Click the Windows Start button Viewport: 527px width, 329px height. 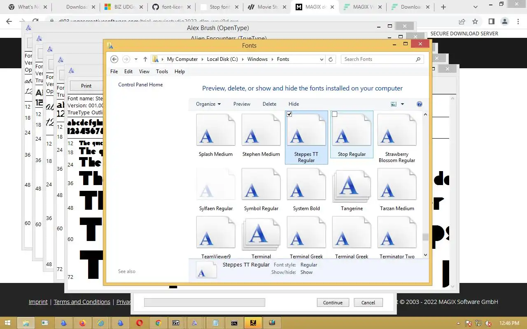point(8,323)
